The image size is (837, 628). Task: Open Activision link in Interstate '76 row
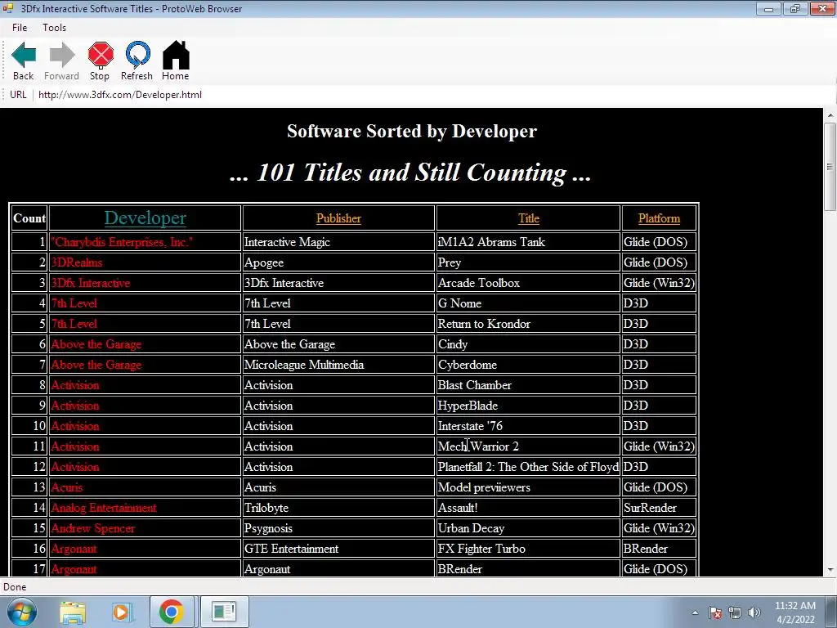(75, 426)
